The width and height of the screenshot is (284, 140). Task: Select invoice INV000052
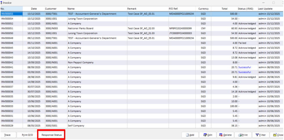142,24
